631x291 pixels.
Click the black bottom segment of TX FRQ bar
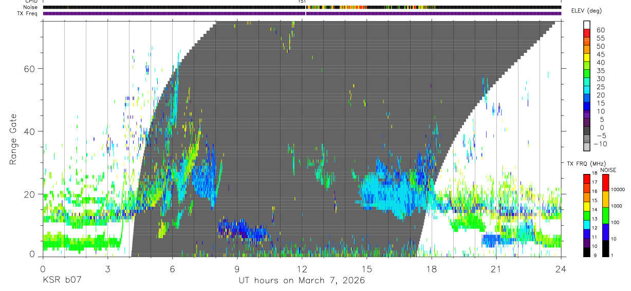587,253
